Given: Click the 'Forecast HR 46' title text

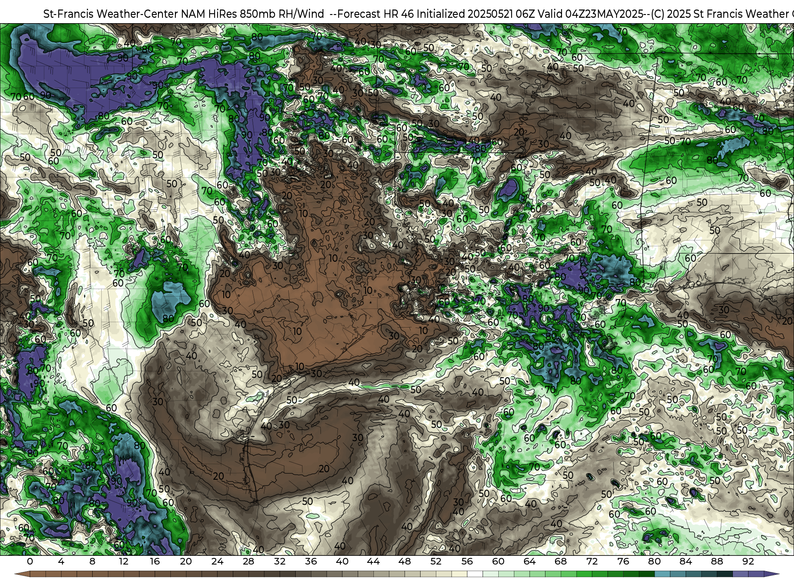Looking at the screenshot, I should pyautogui.click(x=375, y=14).
